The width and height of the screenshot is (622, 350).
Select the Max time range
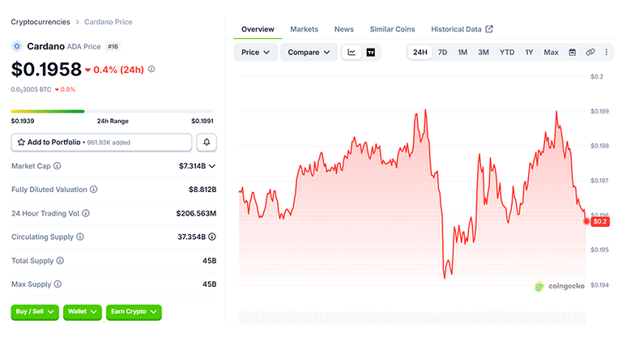(x=551, y=53)
